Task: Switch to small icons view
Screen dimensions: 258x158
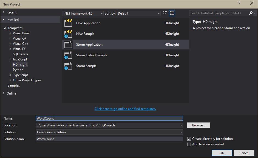Action: (x=165, y=13)
